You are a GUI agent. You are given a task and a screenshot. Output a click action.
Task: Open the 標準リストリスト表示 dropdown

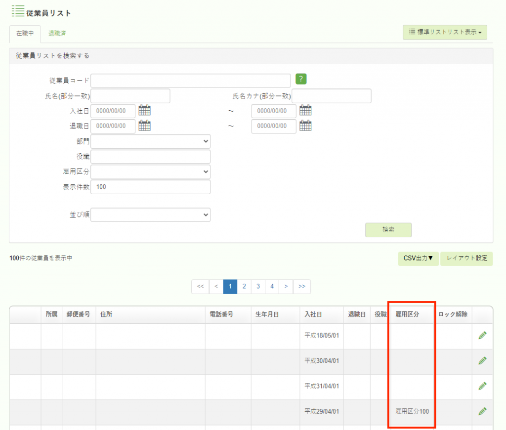click(445, 32)
